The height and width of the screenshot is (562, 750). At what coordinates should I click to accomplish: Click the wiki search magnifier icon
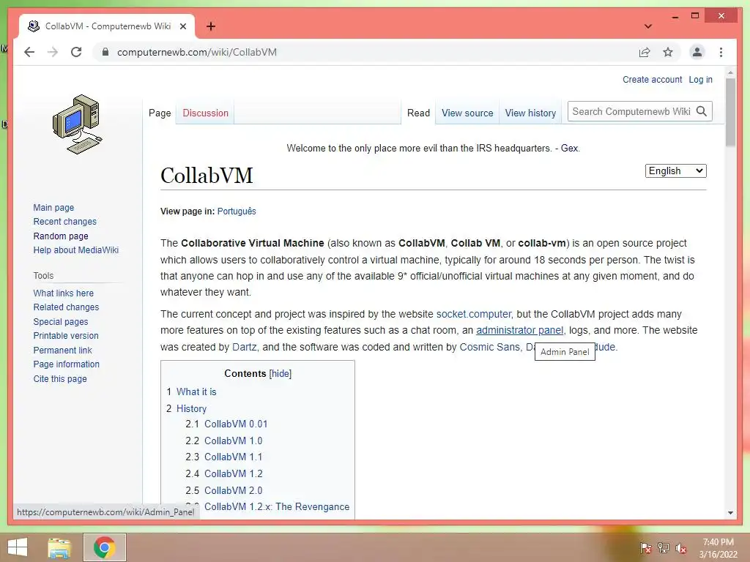tap(701, 111)
